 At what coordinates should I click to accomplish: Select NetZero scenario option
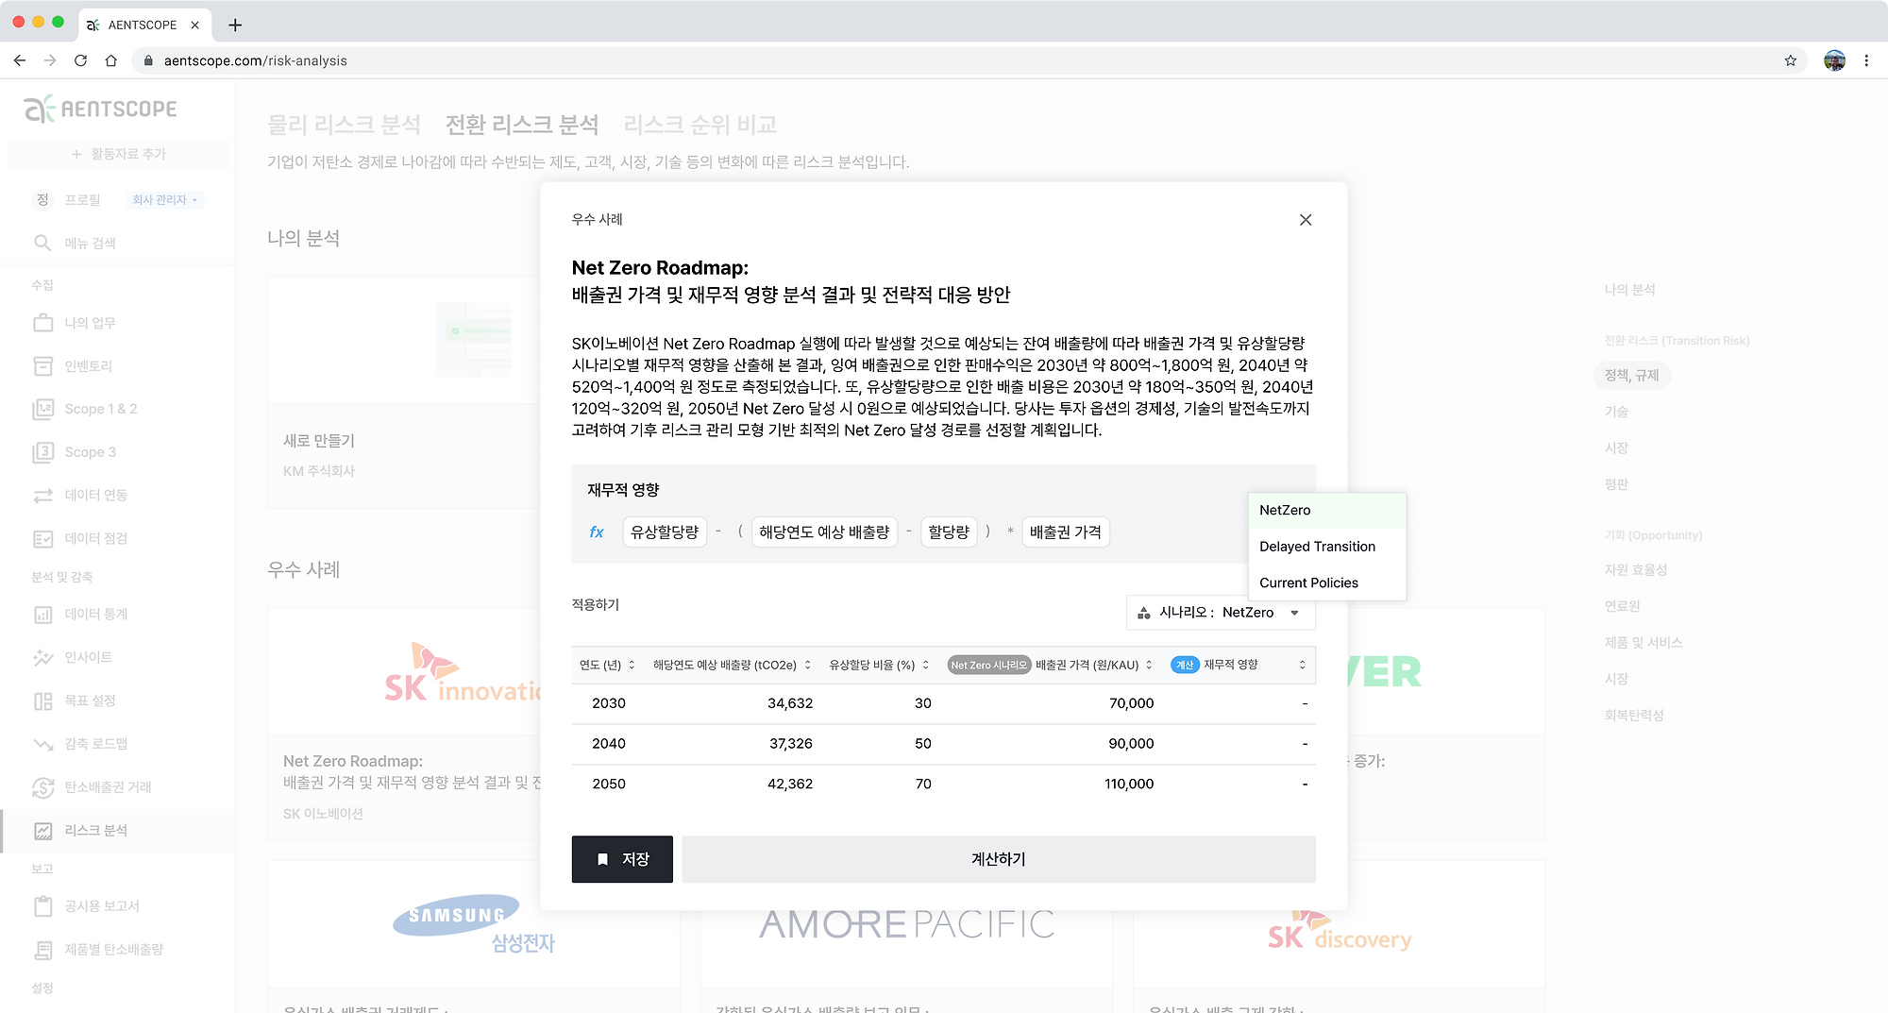click(1326, 510)
